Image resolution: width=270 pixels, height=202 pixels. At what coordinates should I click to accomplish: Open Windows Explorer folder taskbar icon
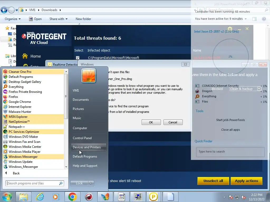pyautogui.click(x=23, y=197)
